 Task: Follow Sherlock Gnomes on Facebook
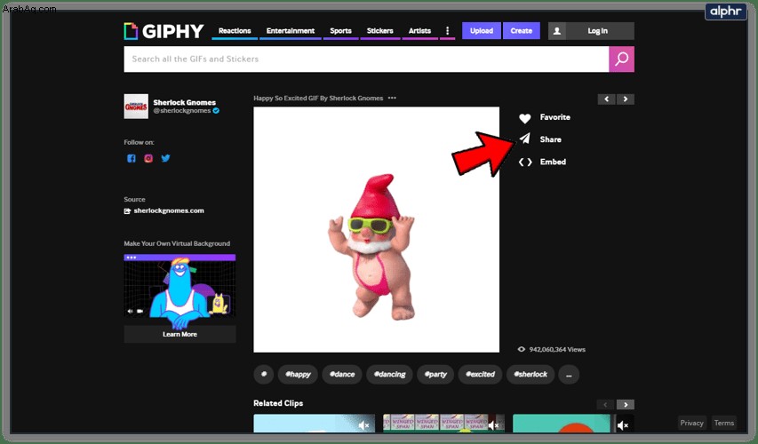click(131, 158)
